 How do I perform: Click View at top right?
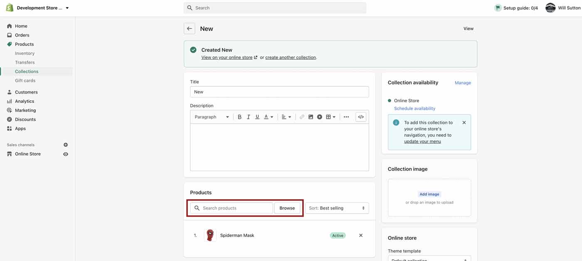(x=469, y=29)
